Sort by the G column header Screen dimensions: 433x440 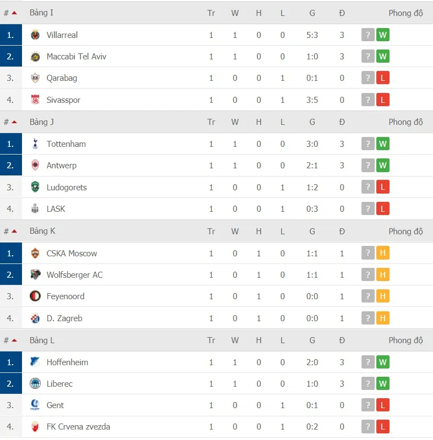pyautogui.click(x=312, y=13)
